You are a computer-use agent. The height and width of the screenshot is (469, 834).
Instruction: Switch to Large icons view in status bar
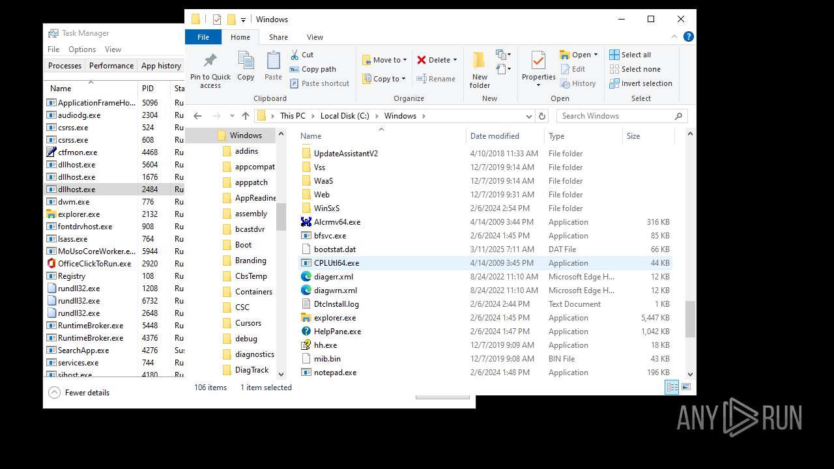pyautogui.click(x=685, y=387)
